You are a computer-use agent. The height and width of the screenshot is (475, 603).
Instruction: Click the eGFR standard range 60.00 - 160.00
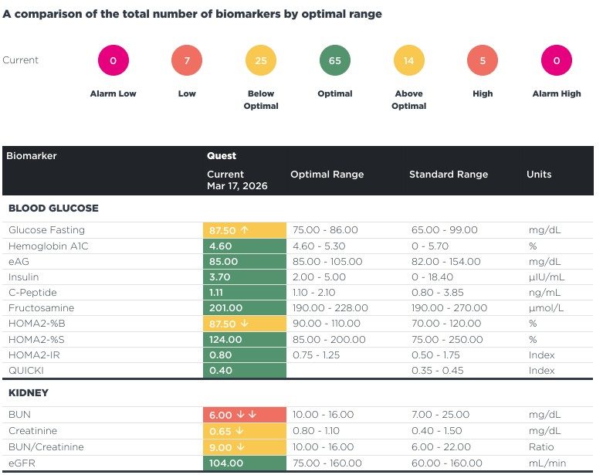pos(447,463)
